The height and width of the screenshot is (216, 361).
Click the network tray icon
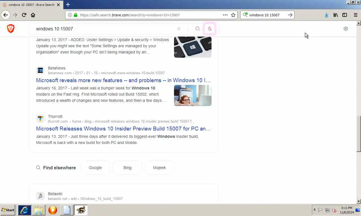coord(327,210)
